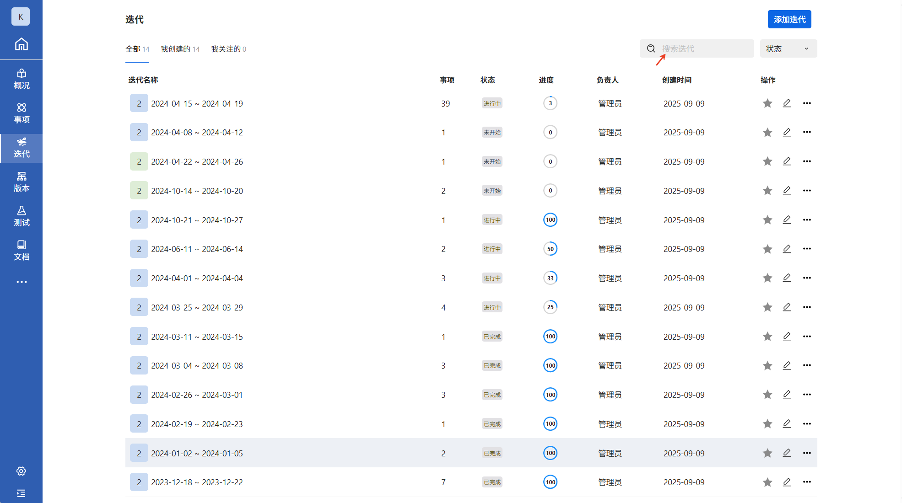The image size is (902, 503).
Task: Open the 文档 documents section
Action: coord(21,251)
